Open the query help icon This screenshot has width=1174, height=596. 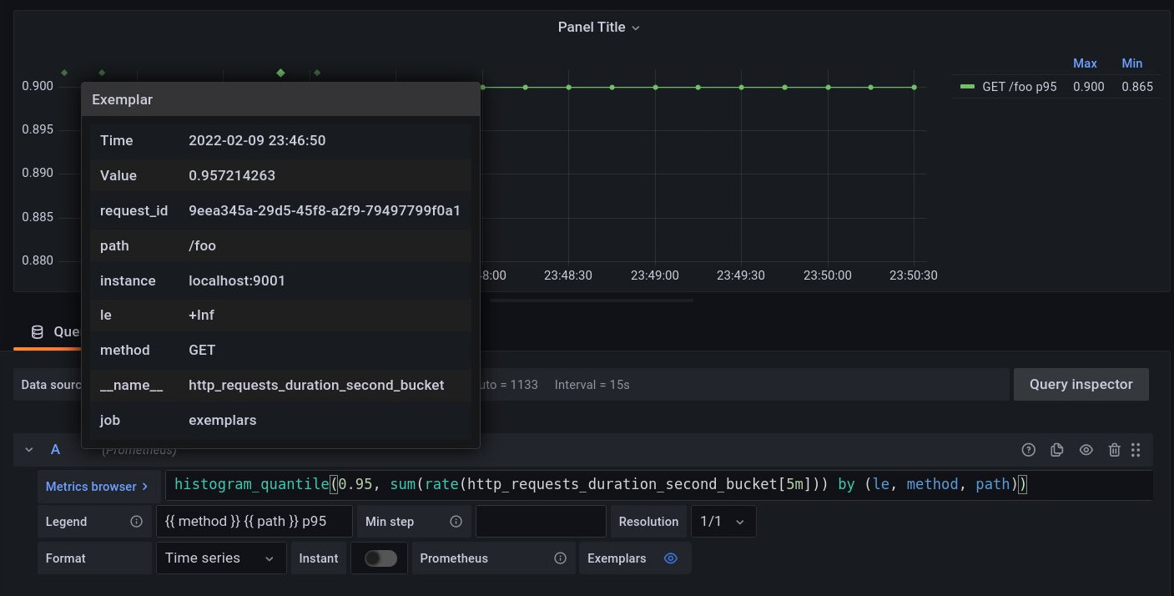(x=1028, y=450)
